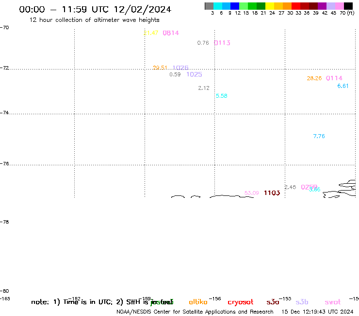Click the gray swatch in the color legend
The width and height of the screenshot is (359, 316).
(209, 6)
